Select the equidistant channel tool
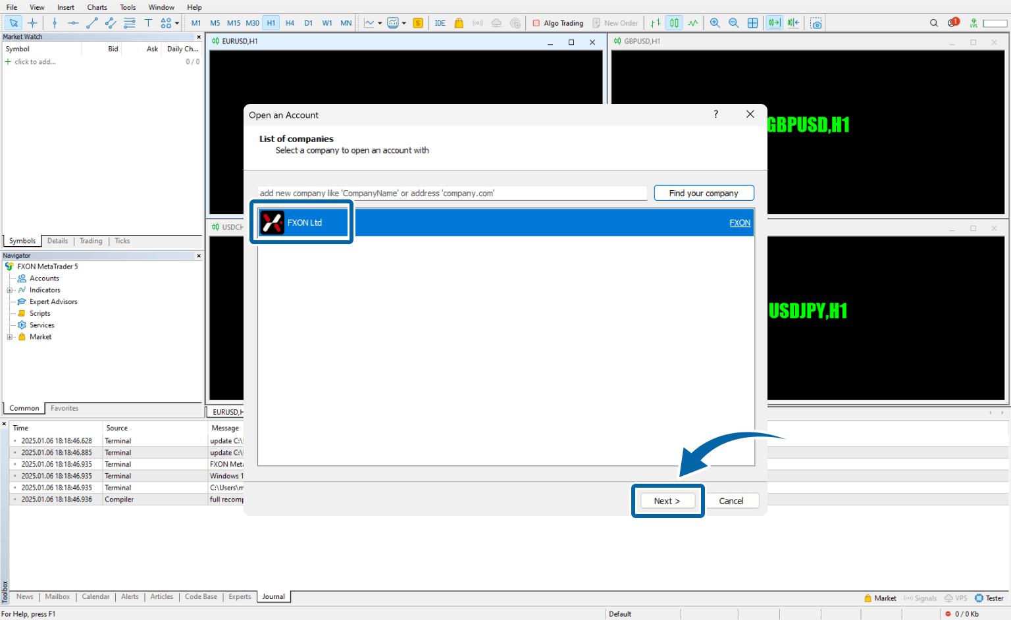Viewport: 1011px width, 620px height. (111, 23)
